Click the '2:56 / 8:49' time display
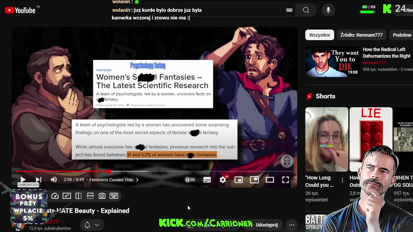The image size is (413, 232). pyautogui.click(x=74, y=180)
